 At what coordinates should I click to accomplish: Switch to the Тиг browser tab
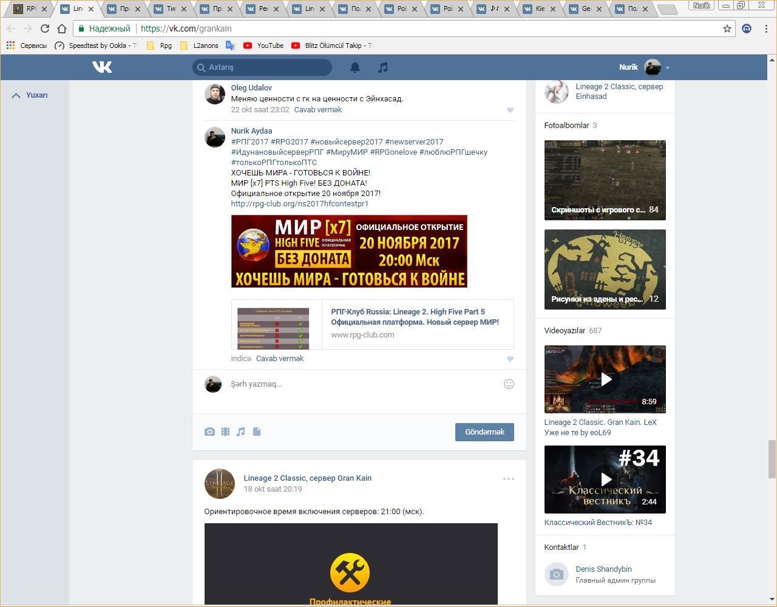172,9
